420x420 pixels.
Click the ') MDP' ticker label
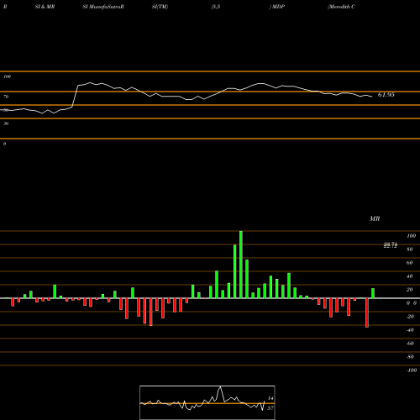point(277,7)
